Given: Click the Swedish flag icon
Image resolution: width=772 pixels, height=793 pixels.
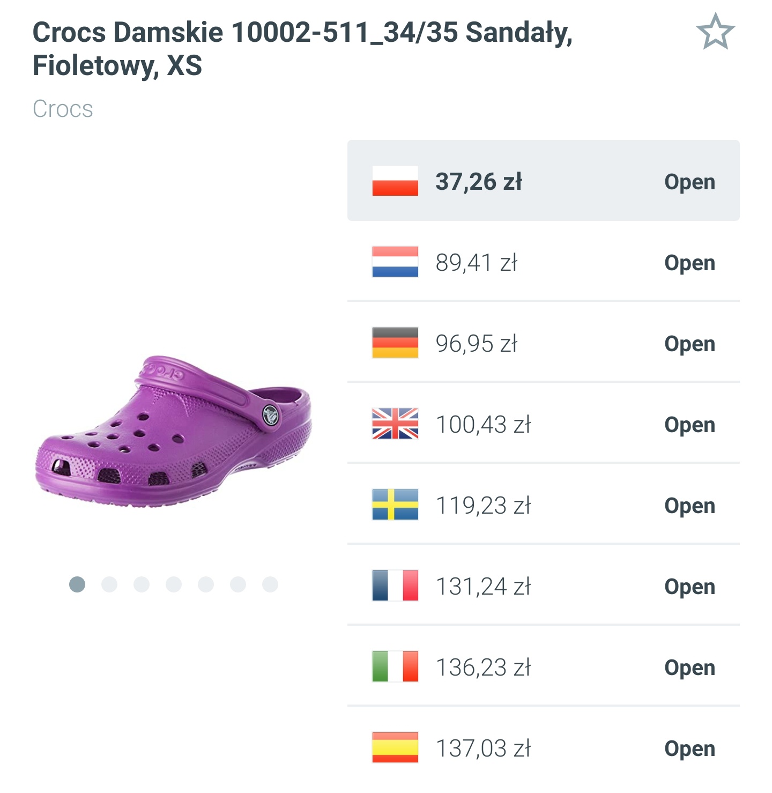Looking at the screenshot, I should click(395, 505).
